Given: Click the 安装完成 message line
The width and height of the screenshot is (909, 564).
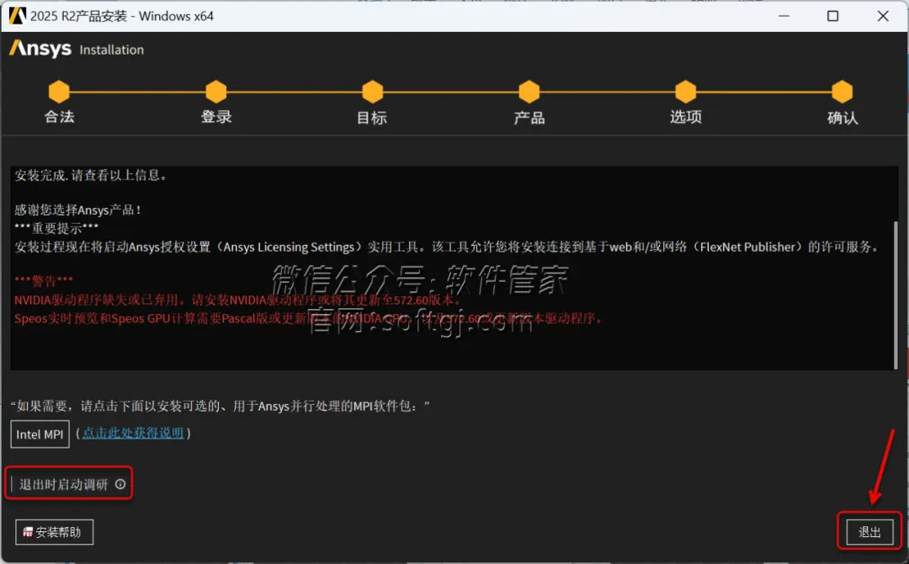Looking at the screenshot, I should pos(93,175).
